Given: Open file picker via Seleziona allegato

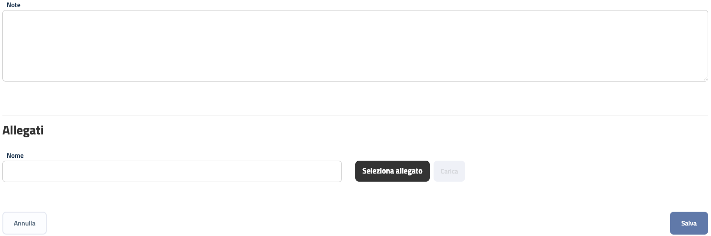Looking at the screenshot, I should (392, 171).
